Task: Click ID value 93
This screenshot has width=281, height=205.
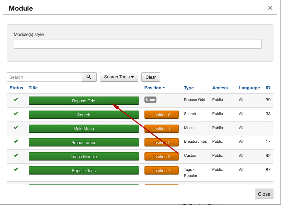Action: (268, 114)
